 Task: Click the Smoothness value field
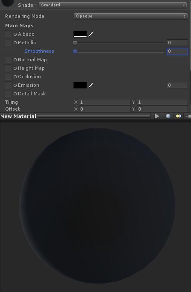click(177, 52)
